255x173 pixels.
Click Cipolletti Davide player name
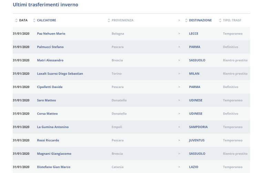click(x=50, y=87)
